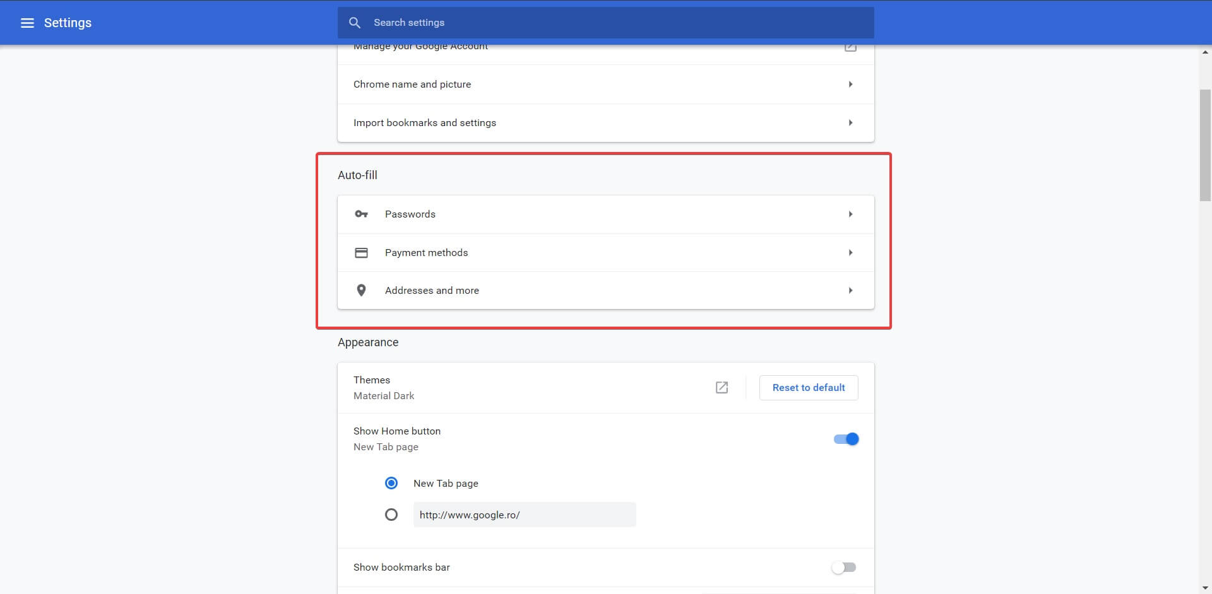Screen dimensions: 1212x594
Task: Expand the Payment methods row arrow
Action: pos(850,253)
